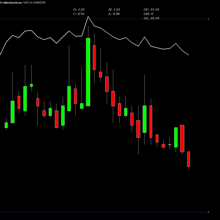Select the 'L: 0.90' low value
Image resolution: width=220 pixels, height=220 pixels.
pyautogui.click(x=114, y=14)
